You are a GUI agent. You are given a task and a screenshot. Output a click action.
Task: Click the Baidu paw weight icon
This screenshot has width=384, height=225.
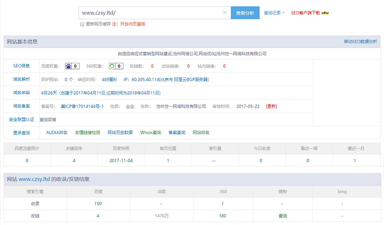pos(68,66)
